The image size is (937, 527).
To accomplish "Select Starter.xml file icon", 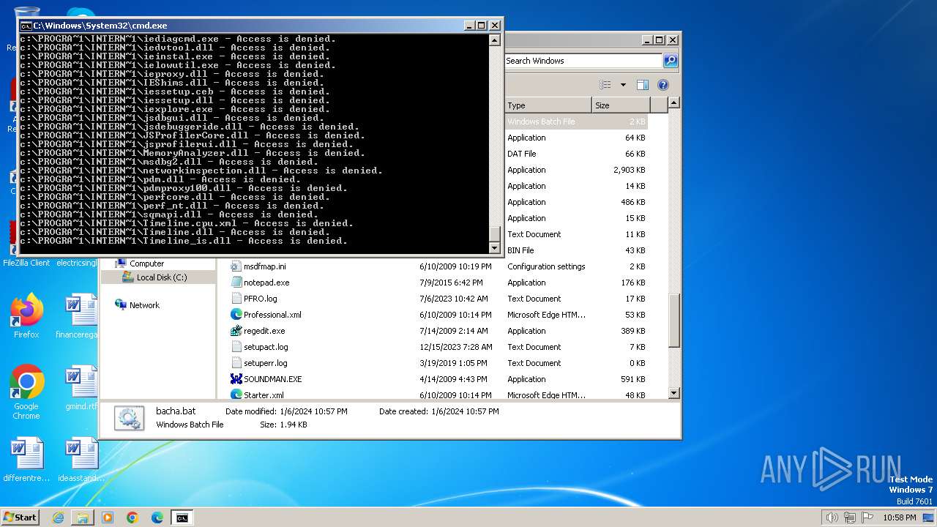I will pos(236,395).
